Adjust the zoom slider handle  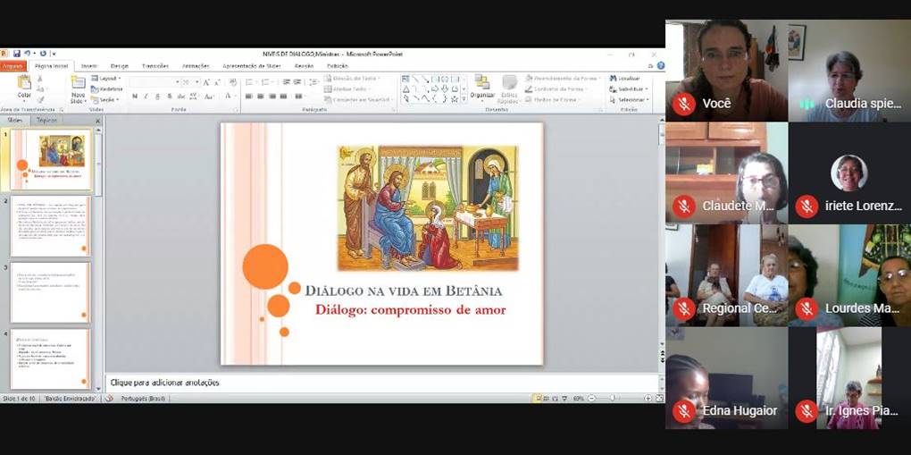coord(612,399)
